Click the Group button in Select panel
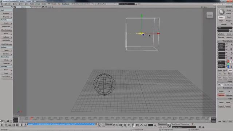The image size is (233, 131). [x=229, y=10]
